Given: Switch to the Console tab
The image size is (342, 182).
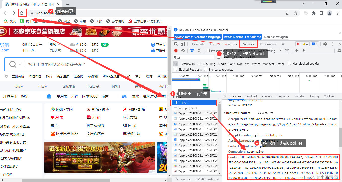Looking at the screenshot, I should coord(215,44).
